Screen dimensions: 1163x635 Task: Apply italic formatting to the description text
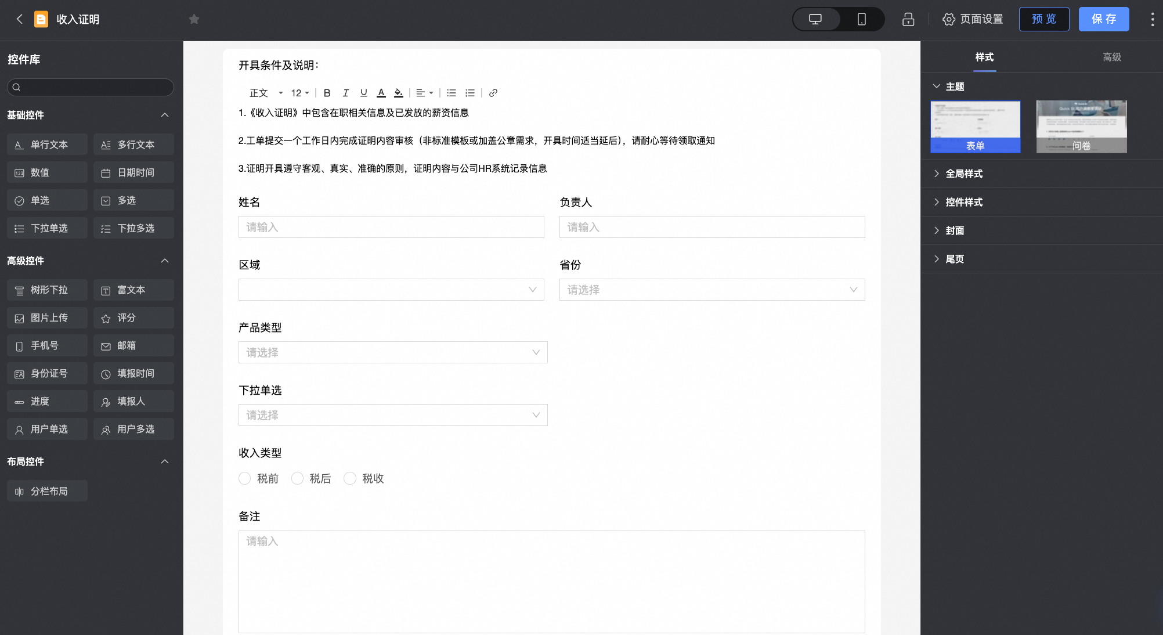point(345,93)
